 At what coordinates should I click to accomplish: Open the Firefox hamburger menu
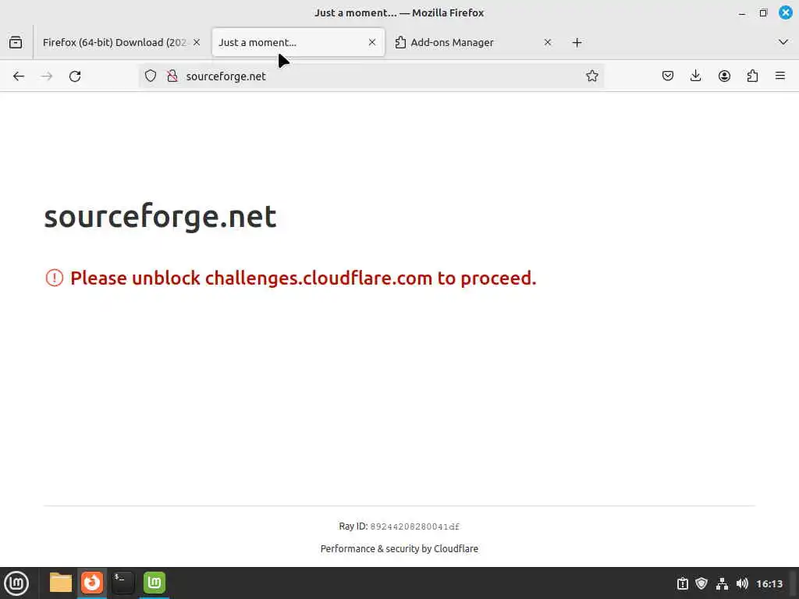pyautogui.click(x=780, y=76)
